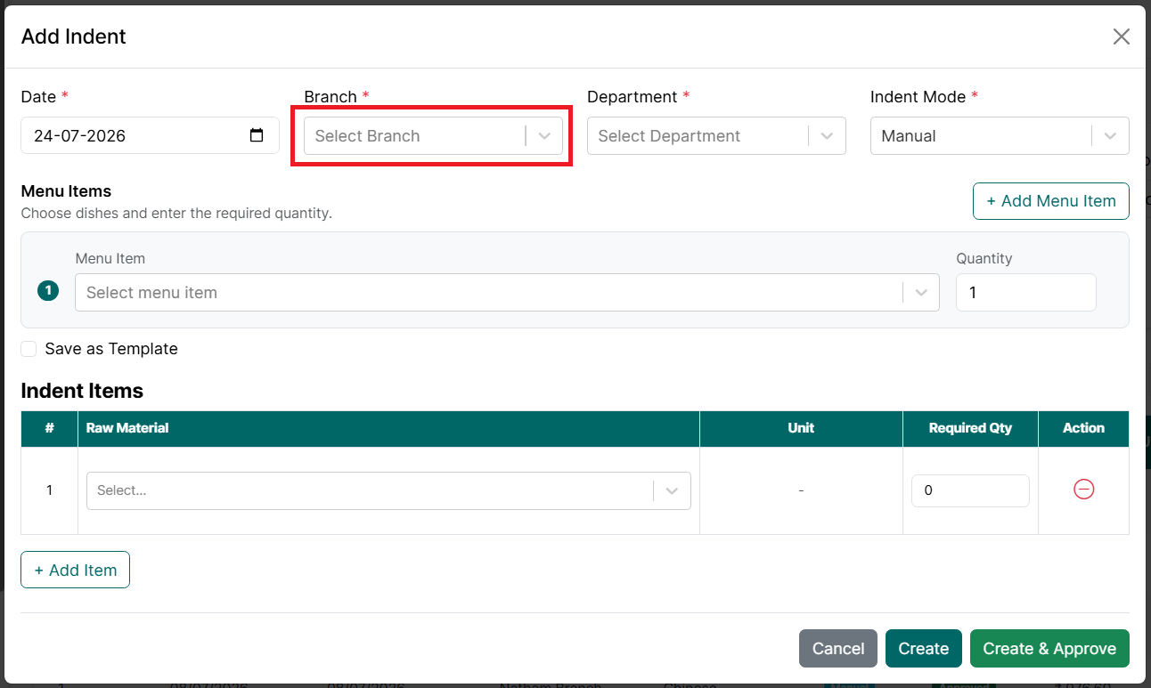Remove indent item row 1

[x=1083, y=490]
